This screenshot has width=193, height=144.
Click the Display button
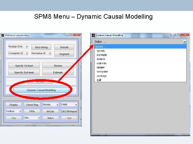click(14, 105)
